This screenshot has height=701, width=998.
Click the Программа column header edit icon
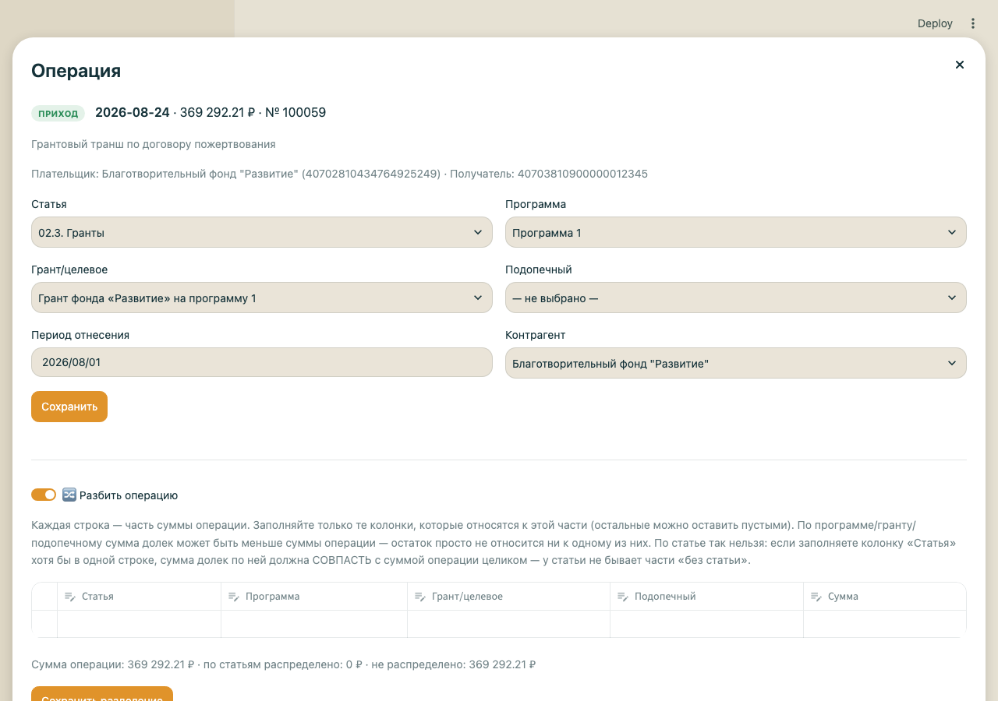(233, 597)
